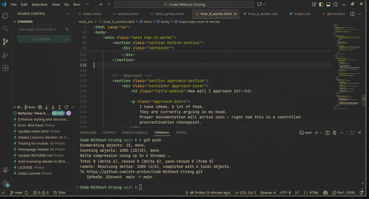
Task: Click the Commit button
Action: click(41, 39)
